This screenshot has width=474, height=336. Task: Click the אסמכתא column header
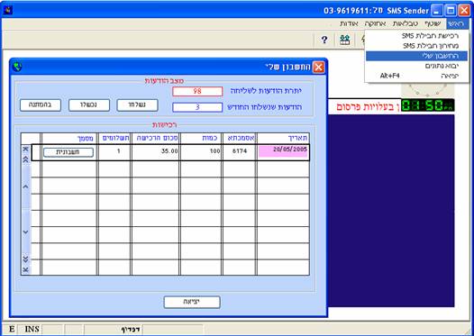[240, 138]
